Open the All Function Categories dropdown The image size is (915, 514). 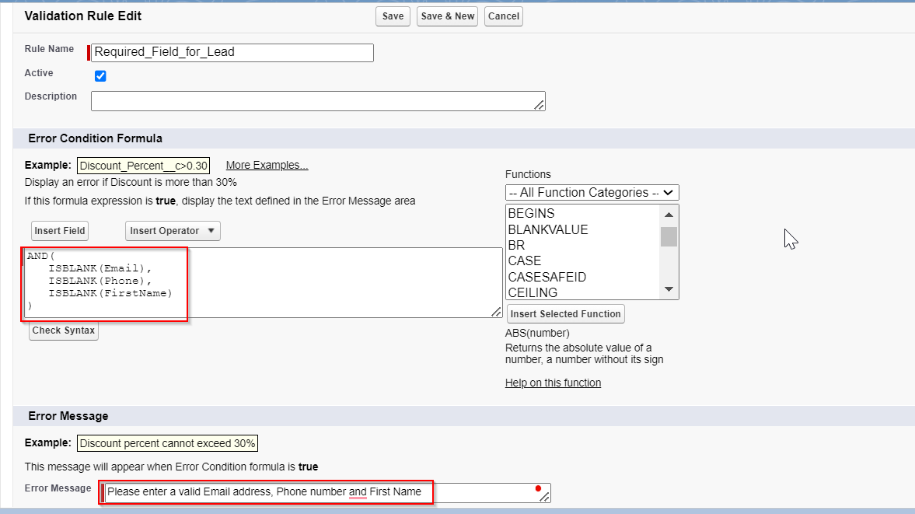tap(592, 192)
